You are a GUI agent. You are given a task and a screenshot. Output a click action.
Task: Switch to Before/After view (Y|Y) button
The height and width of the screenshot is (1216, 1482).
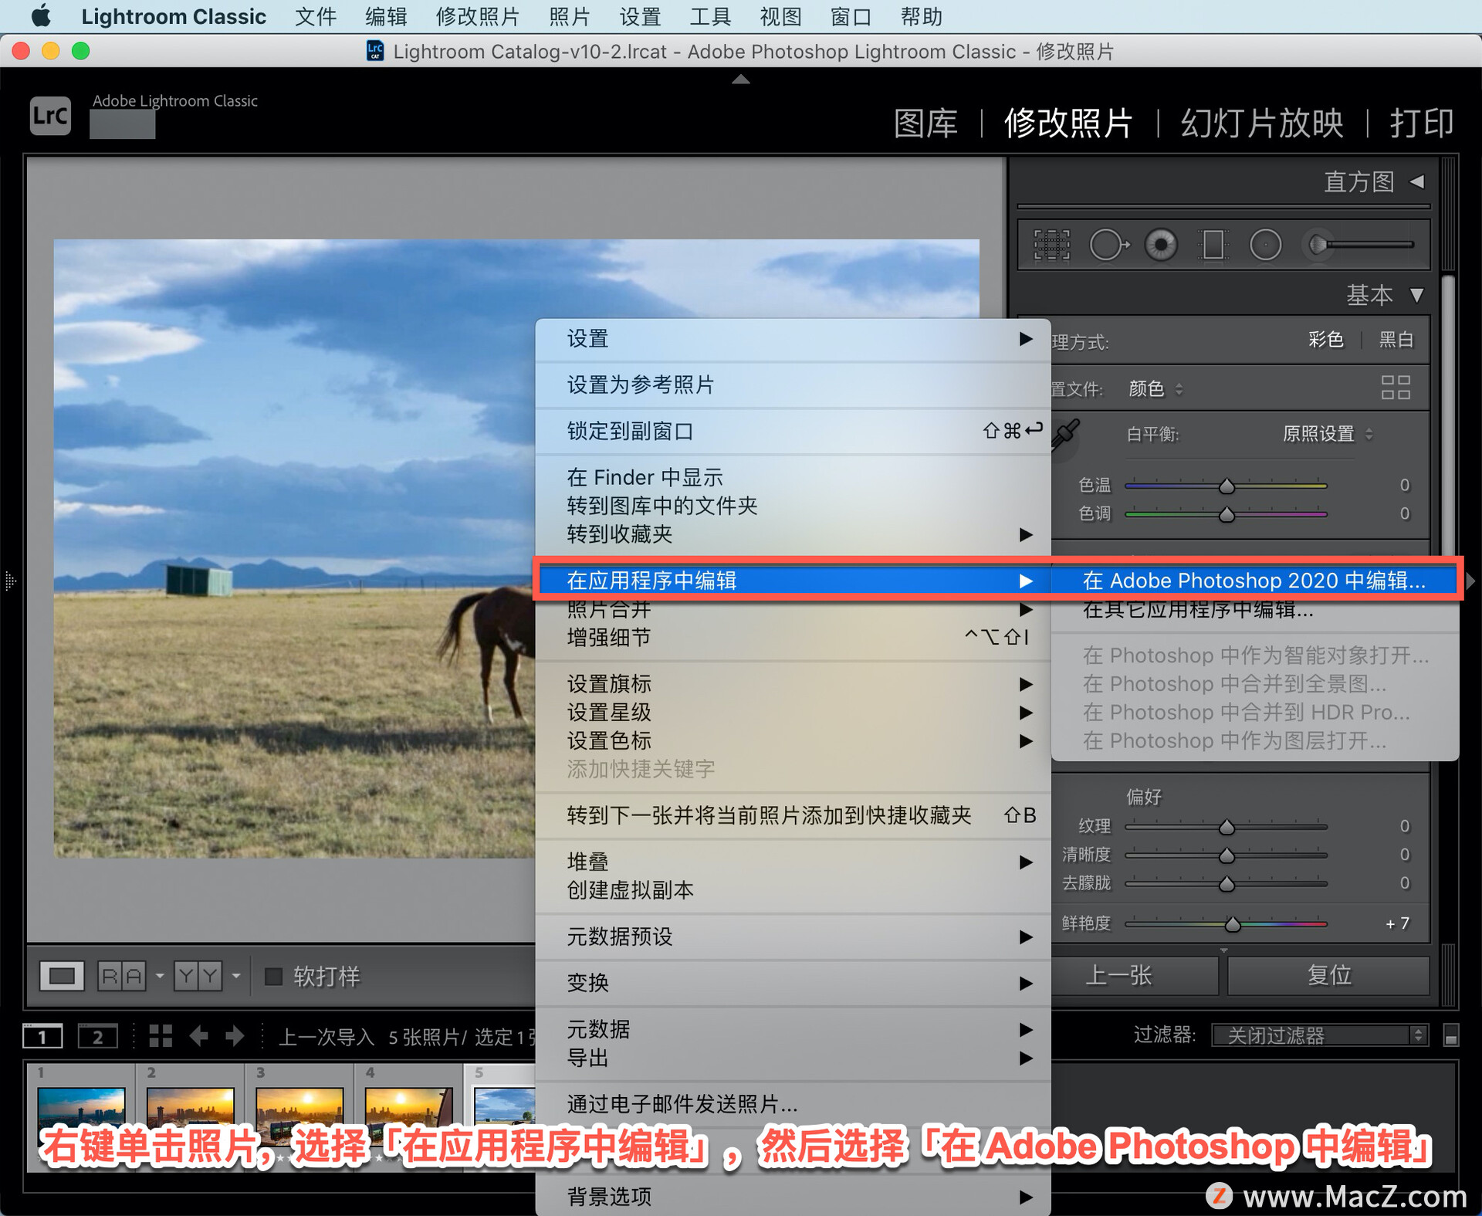click(198, 976)
